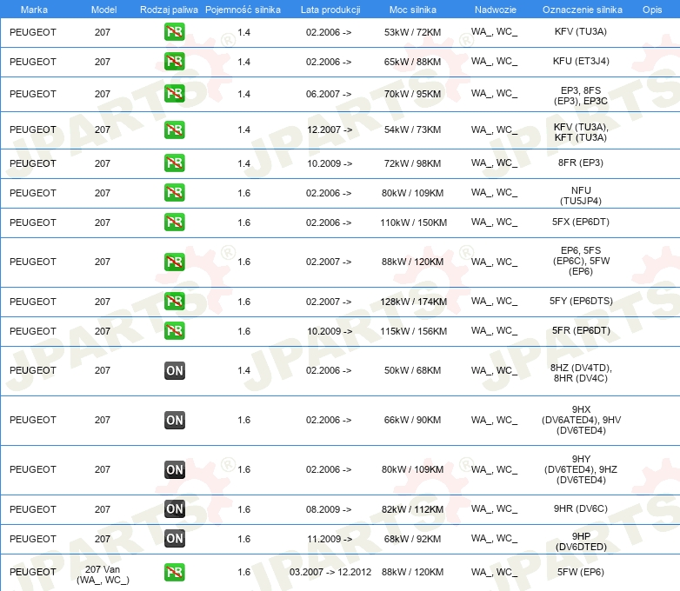Viewport: 680px width, 591px height.
Task: Select engine code 9HY (DV6TED4), 9HZ (DV6TED4)
Action: tap(581, 469)
